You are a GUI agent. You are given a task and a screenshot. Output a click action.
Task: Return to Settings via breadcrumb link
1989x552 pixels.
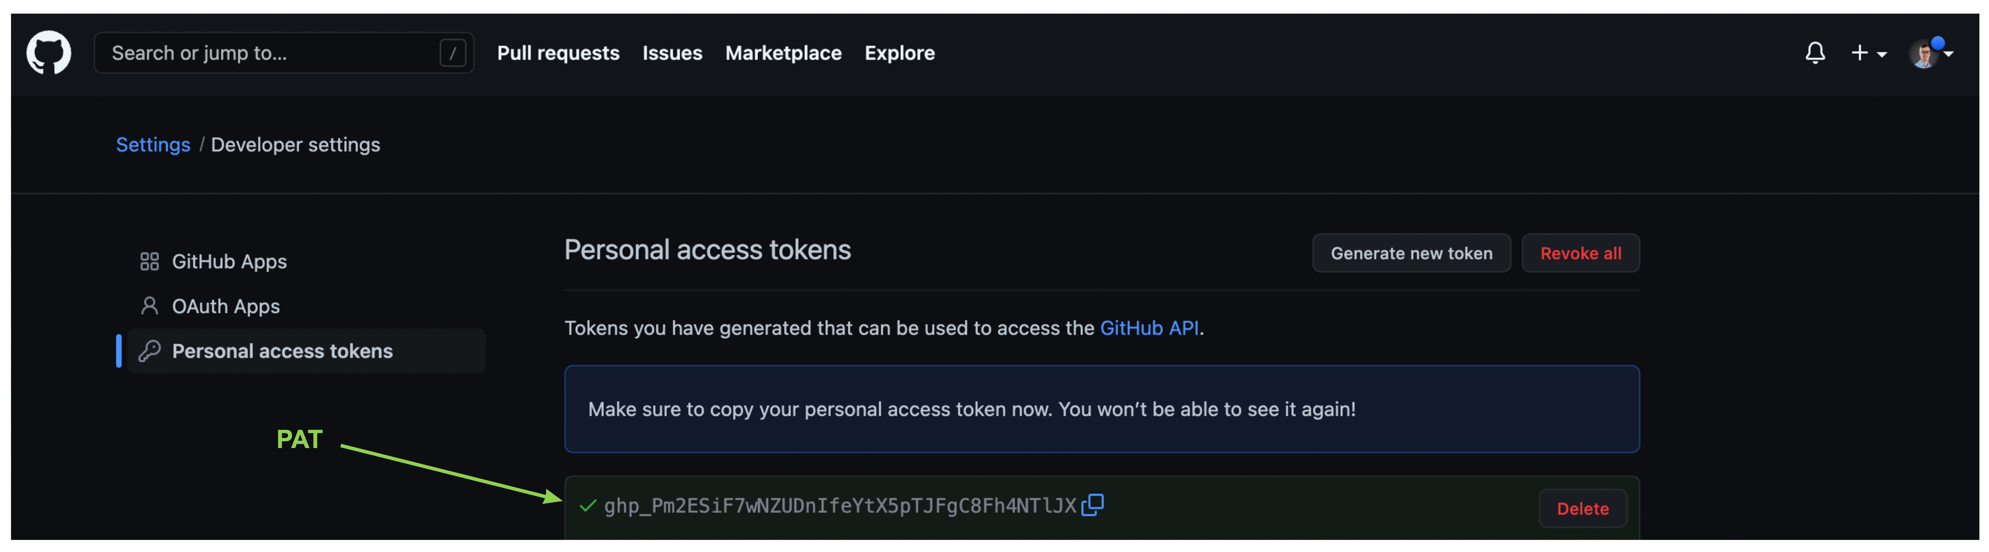coord(153,144)
